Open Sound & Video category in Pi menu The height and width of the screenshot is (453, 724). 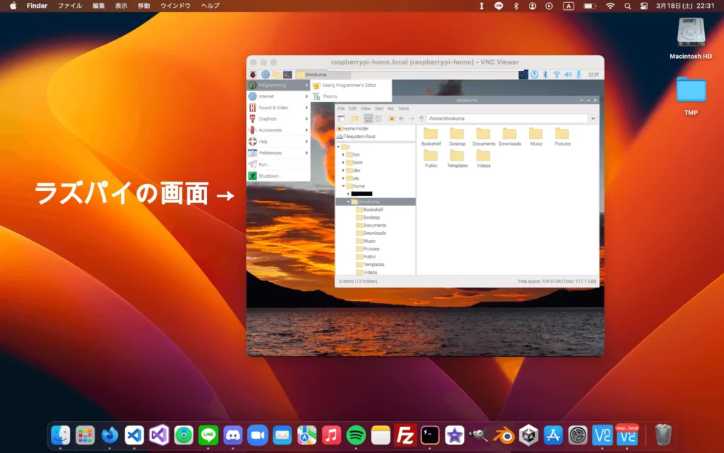coord(279,108)
